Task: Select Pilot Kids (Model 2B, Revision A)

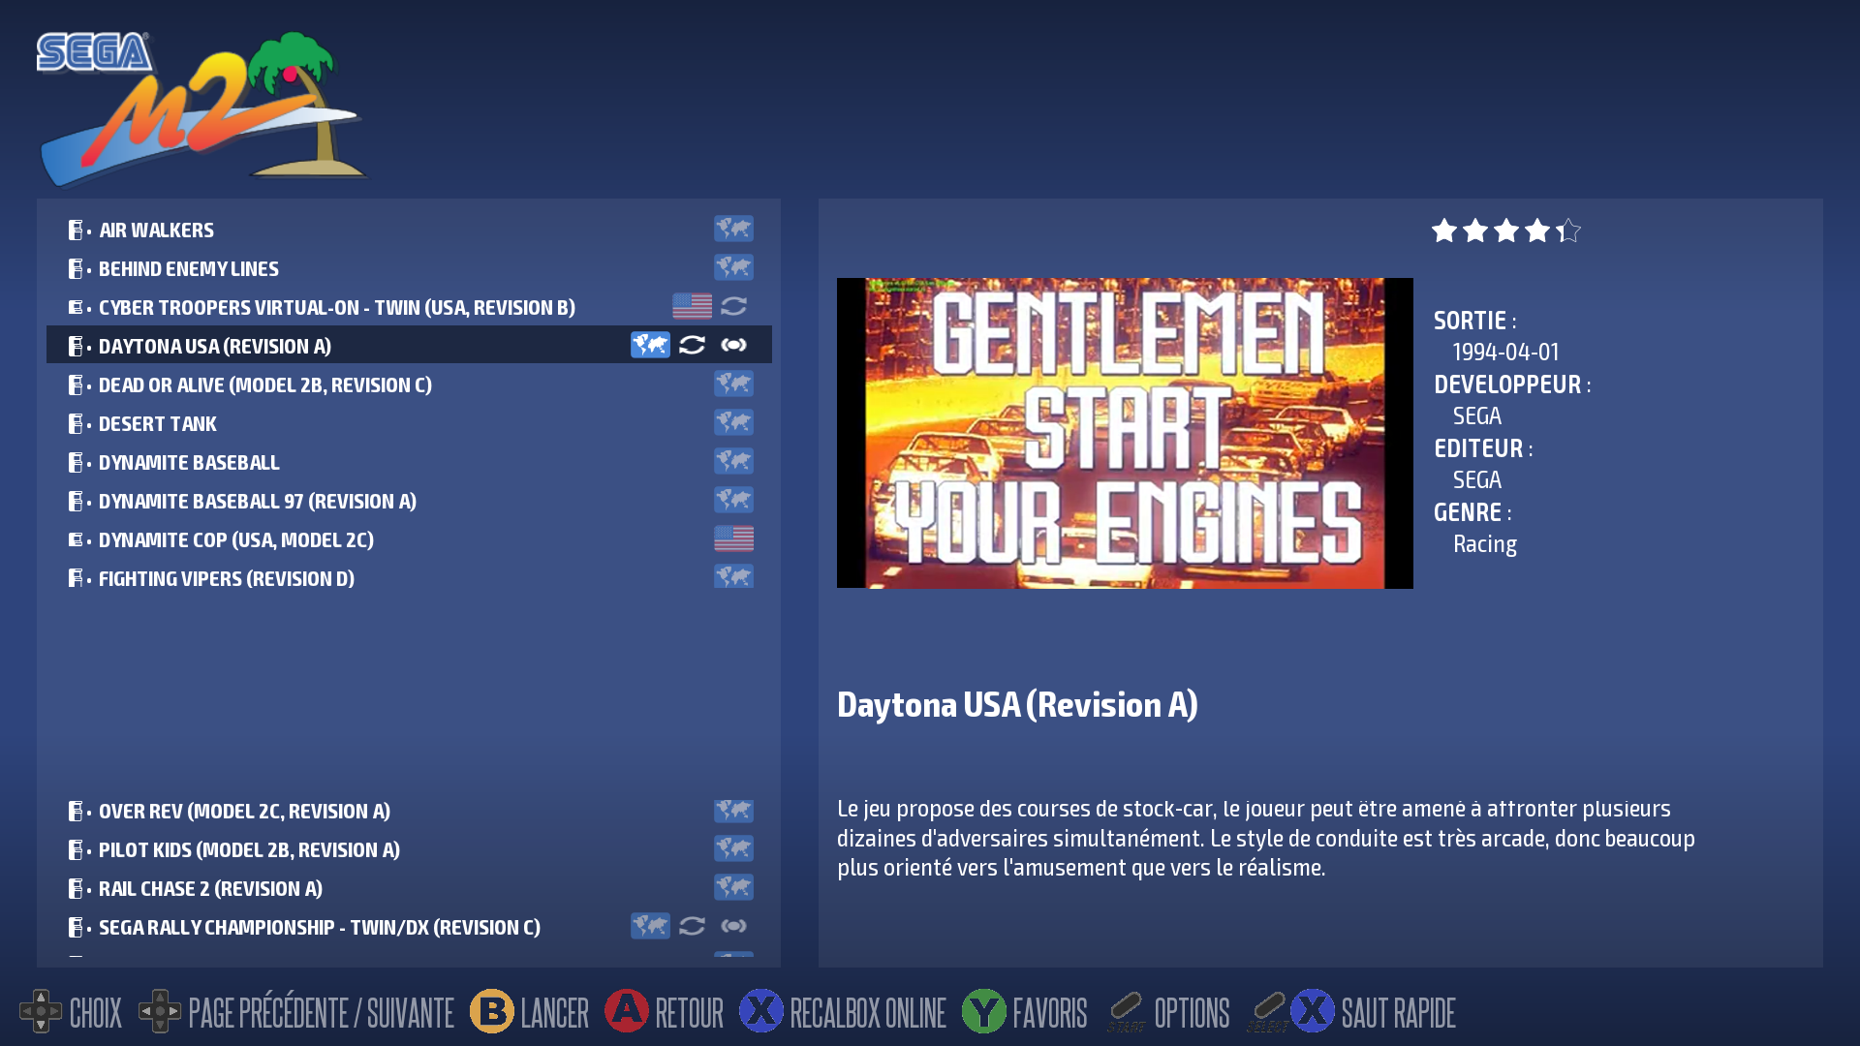Action: tap(409, 849)
